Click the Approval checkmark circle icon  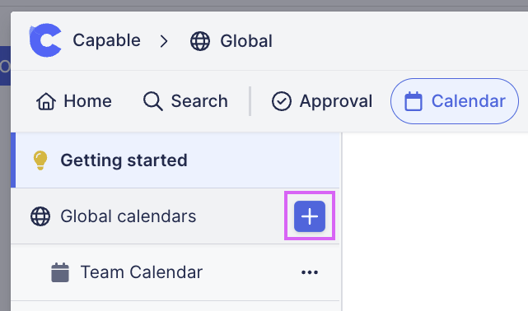coord(282,101)
